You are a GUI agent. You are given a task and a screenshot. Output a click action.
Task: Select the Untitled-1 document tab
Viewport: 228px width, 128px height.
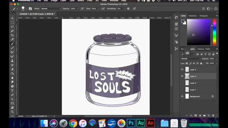click(37, 14)
